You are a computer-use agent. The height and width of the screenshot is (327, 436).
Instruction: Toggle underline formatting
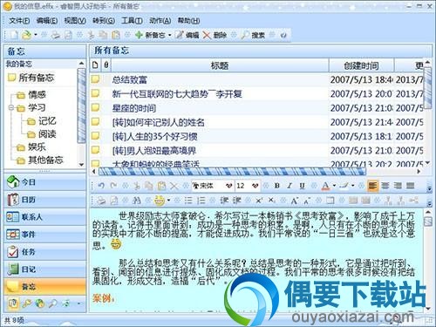(303, 186)
